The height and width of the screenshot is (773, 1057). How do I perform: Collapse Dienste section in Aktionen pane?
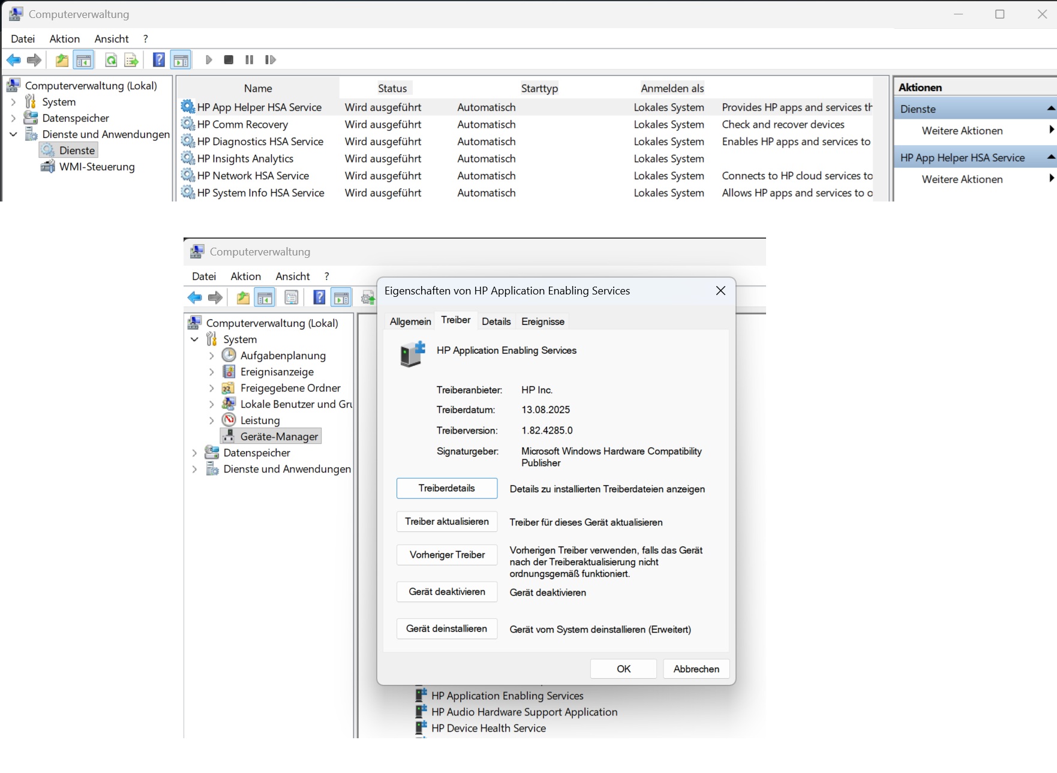coord(1050,109)
